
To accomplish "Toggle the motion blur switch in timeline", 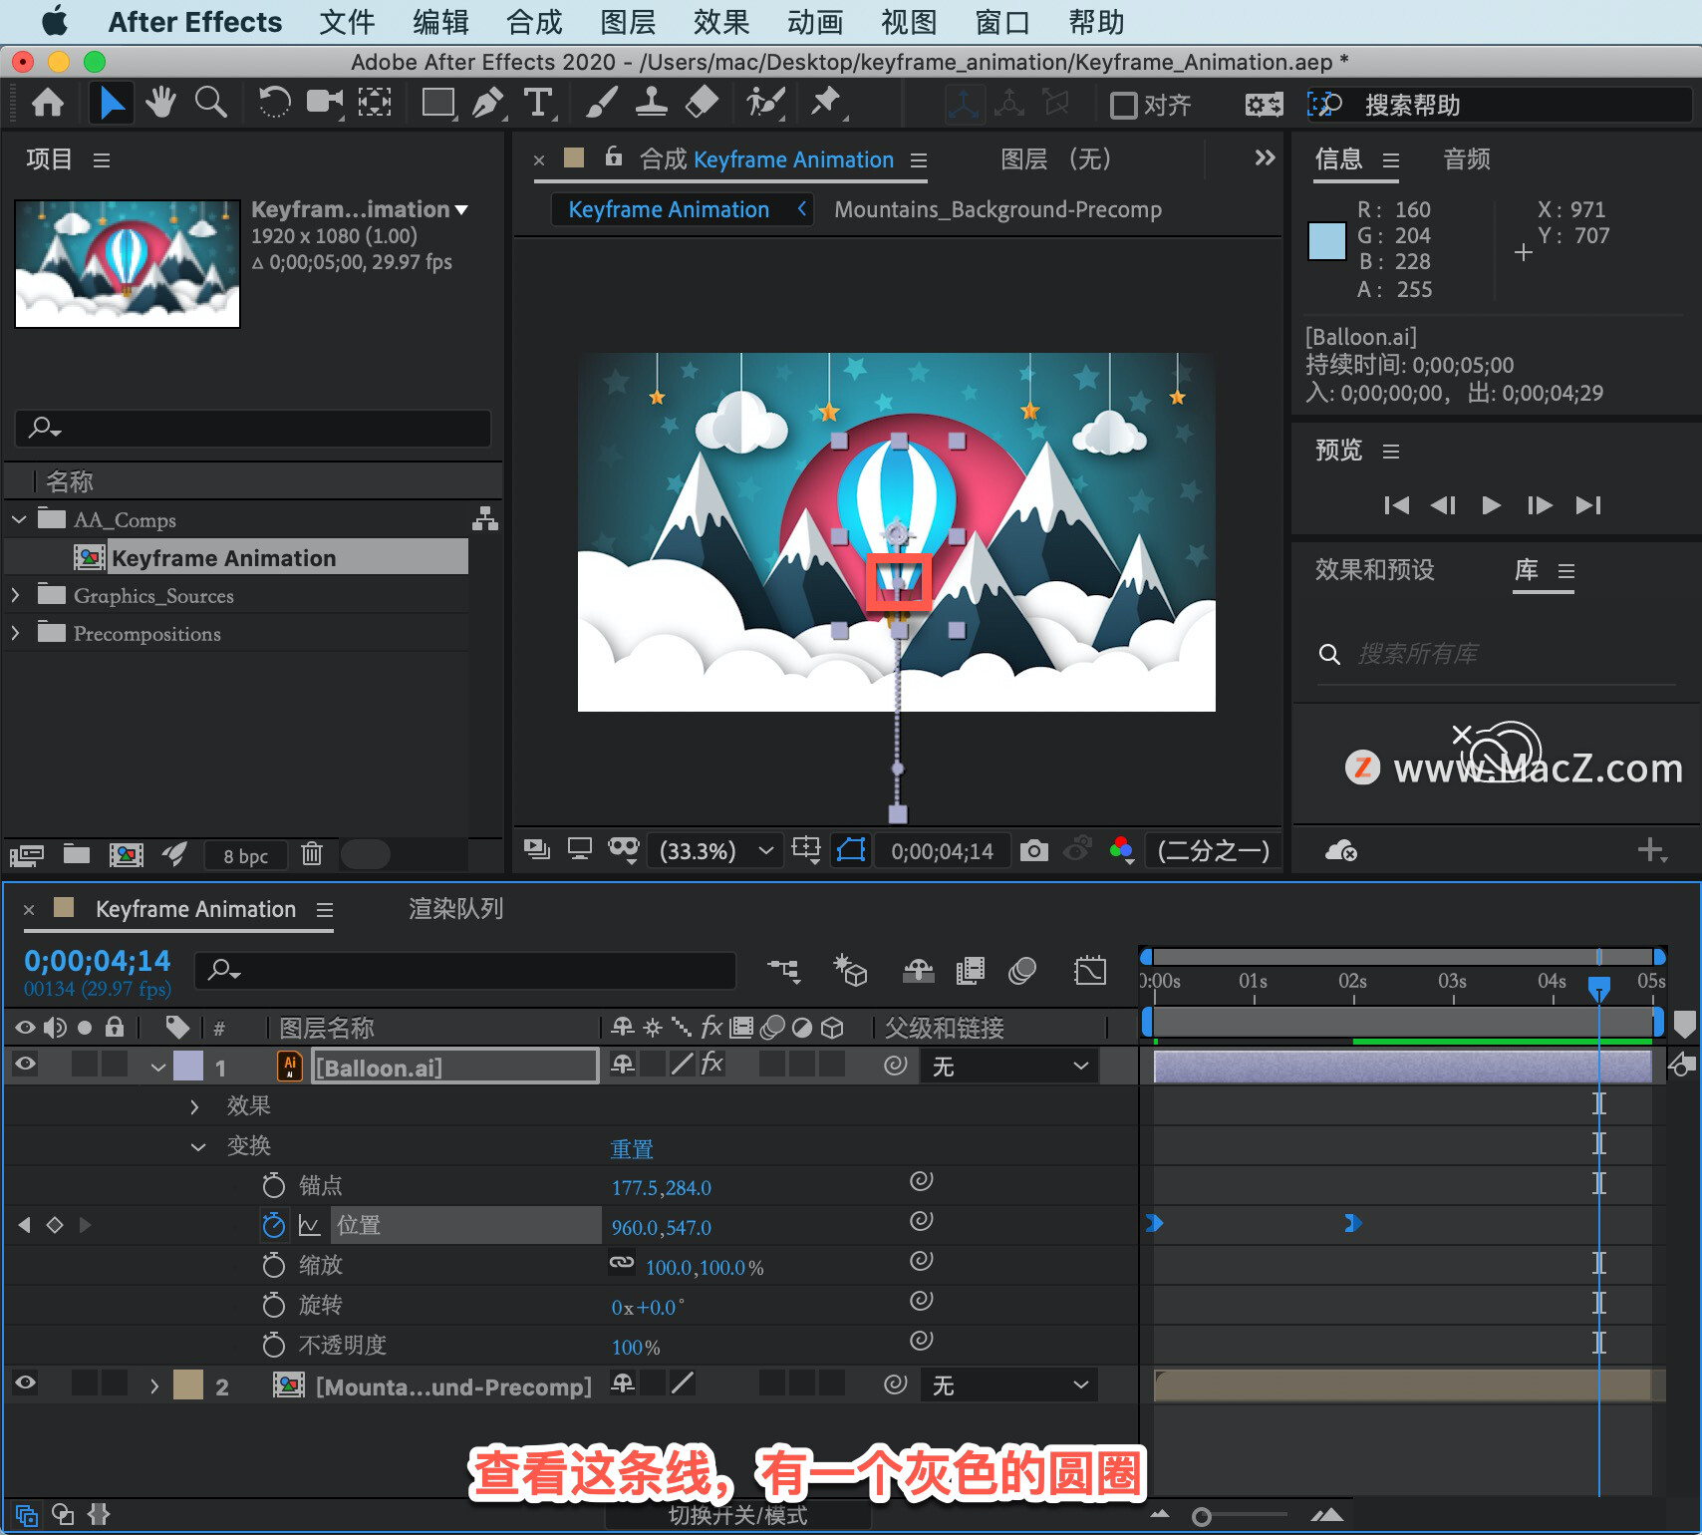I will coord(1022,971).
